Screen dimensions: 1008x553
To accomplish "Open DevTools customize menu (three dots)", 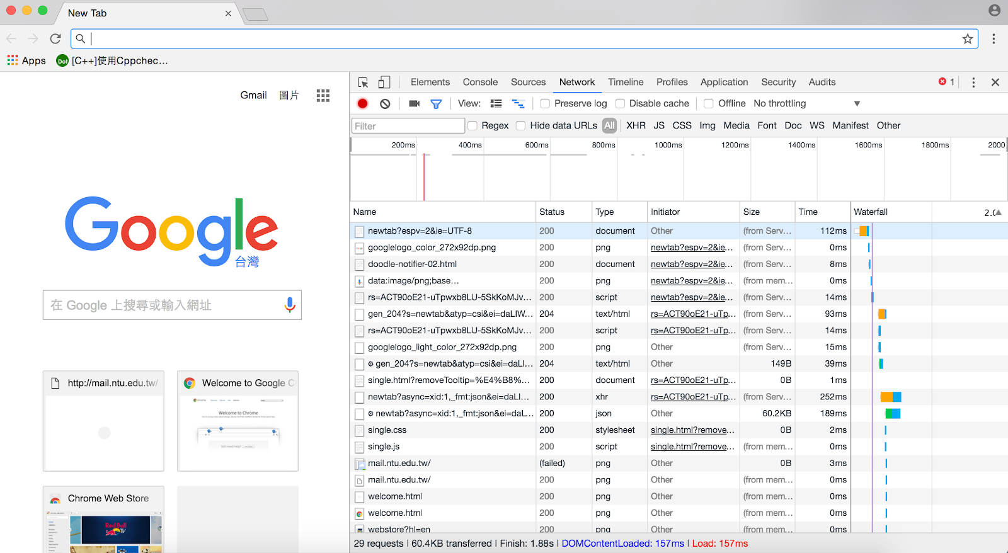I will (x=973, y=83).
